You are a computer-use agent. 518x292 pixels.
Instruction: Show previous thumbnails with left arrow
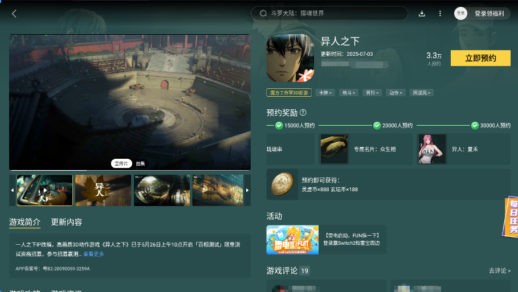pos(13,190)
